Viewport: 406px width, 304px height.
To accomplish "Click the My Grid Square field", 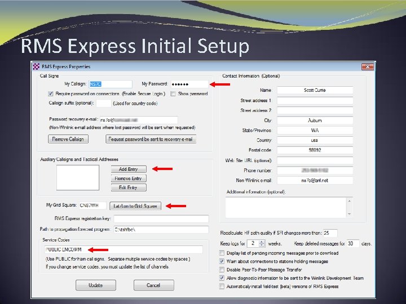I will (92, 205).
